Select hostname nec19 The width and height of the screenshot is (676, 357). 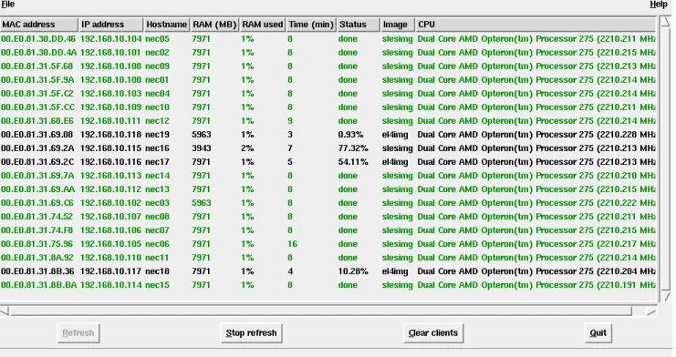(157, 135)
